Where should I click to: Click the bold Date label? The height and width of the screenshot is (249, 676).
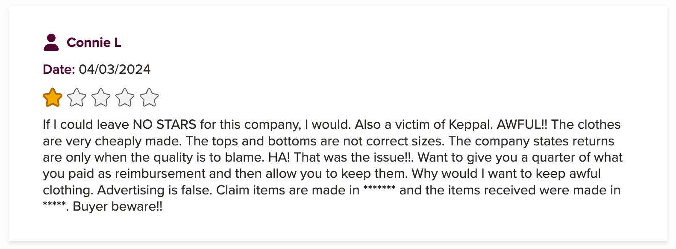pos(59,69)
